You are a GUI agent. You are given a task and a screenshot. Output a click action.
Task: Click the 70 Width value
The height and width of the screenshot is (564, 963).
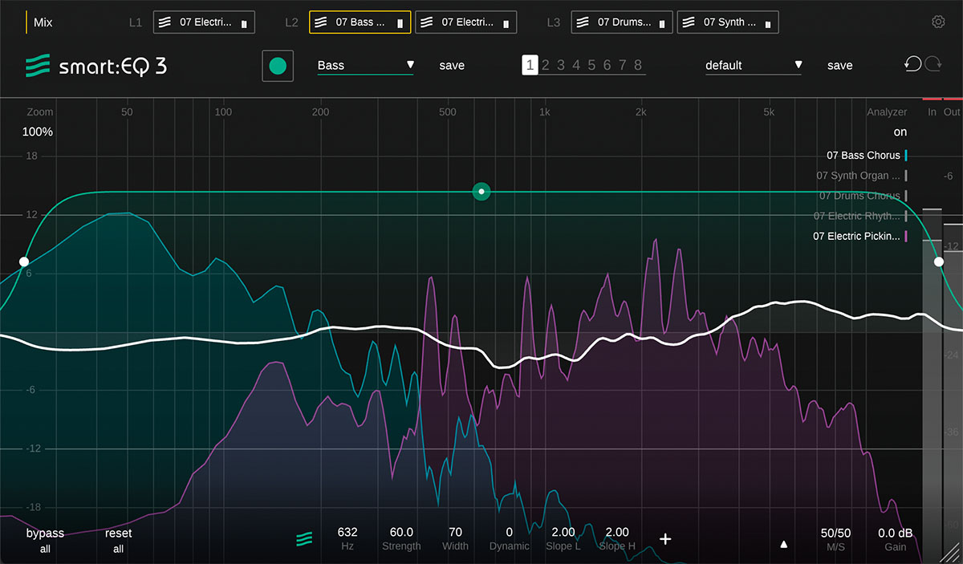point(455,532)
